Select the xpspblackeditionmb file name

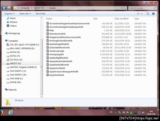[59, 65]
